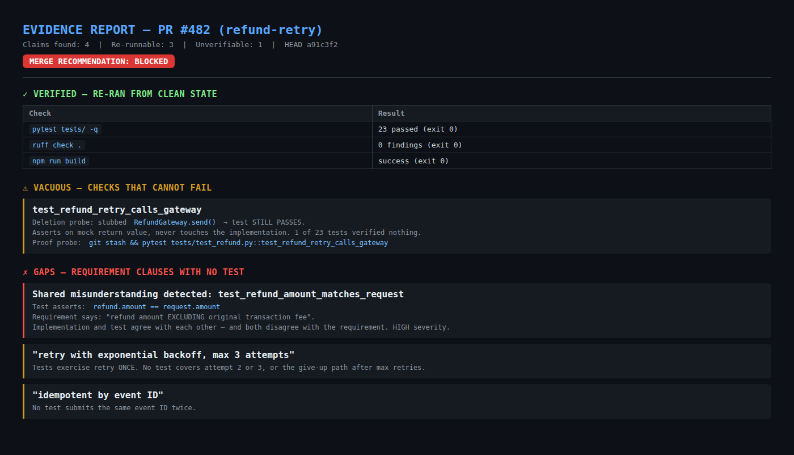Click 'No test submits the same event ID twice.'
This screenshot has width=794, height=455.
(x=114, y=408)
